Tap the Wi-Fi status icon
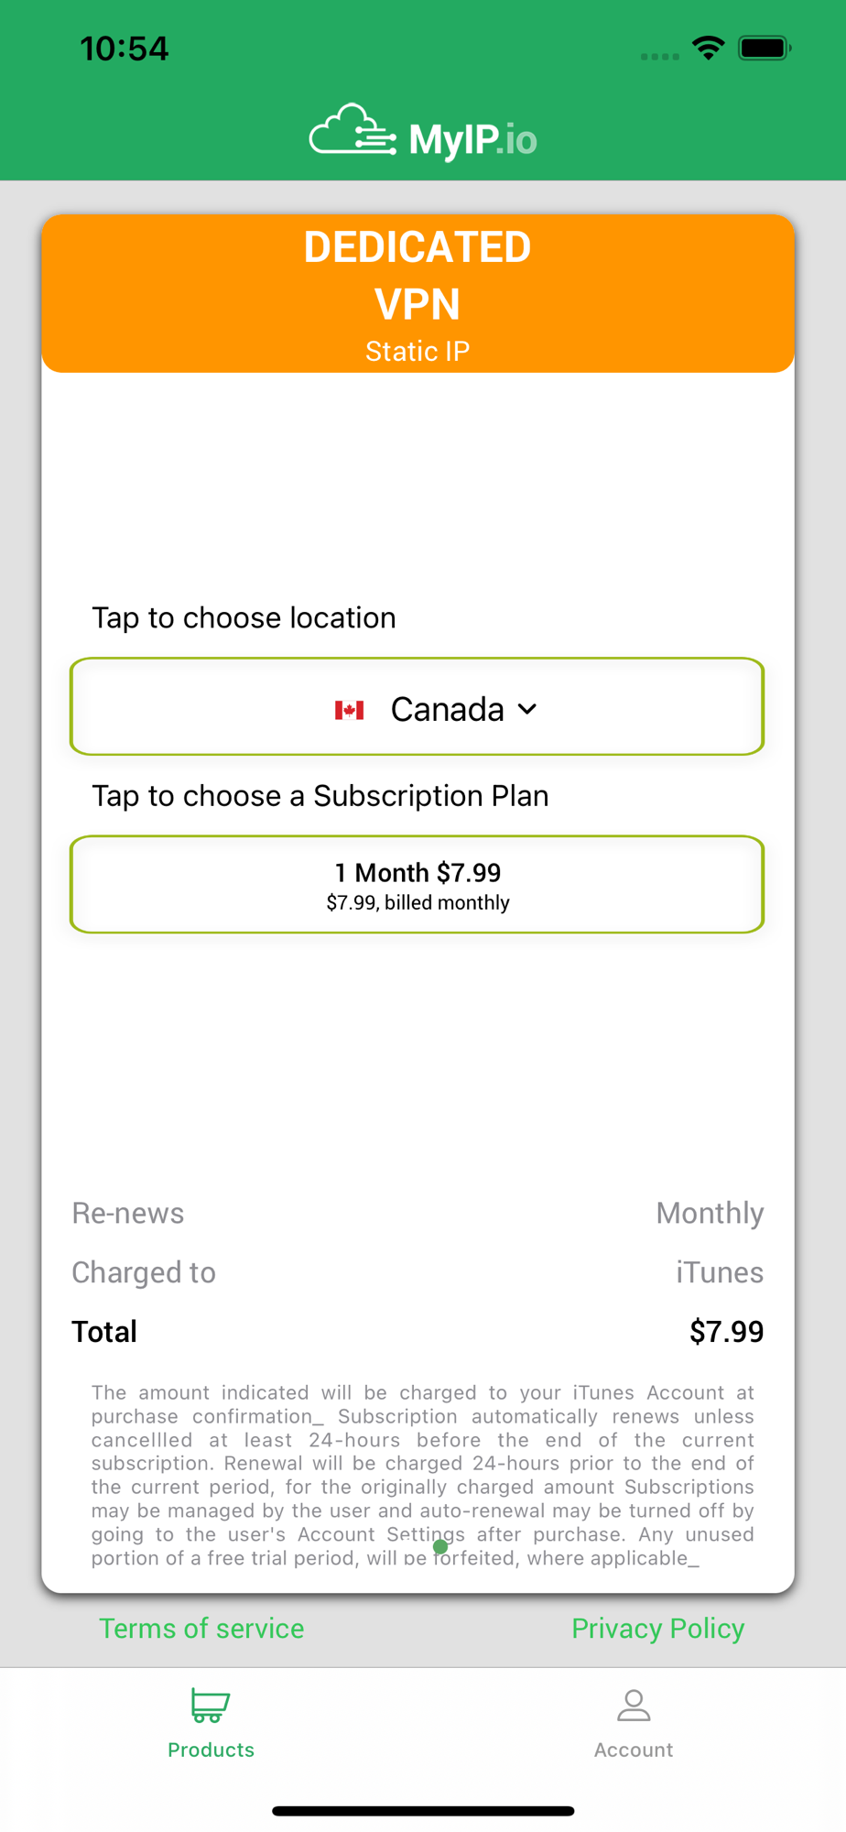Screen dimensions: 846x1832 [709, 48]
